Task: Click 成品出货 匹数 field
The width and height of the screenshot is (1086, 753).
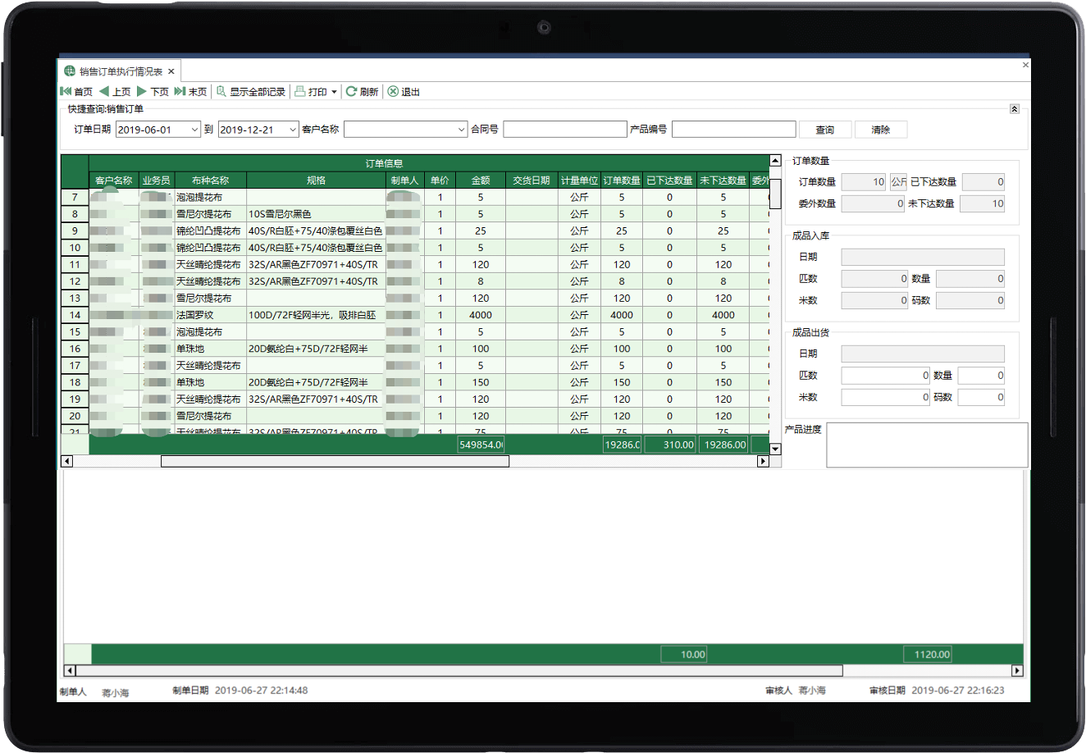Action: 886,376
